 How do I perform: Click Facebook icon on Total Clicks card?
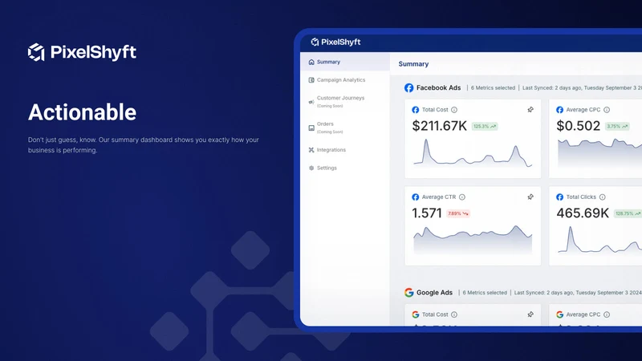pyautogui.click(x=559, y=197)
